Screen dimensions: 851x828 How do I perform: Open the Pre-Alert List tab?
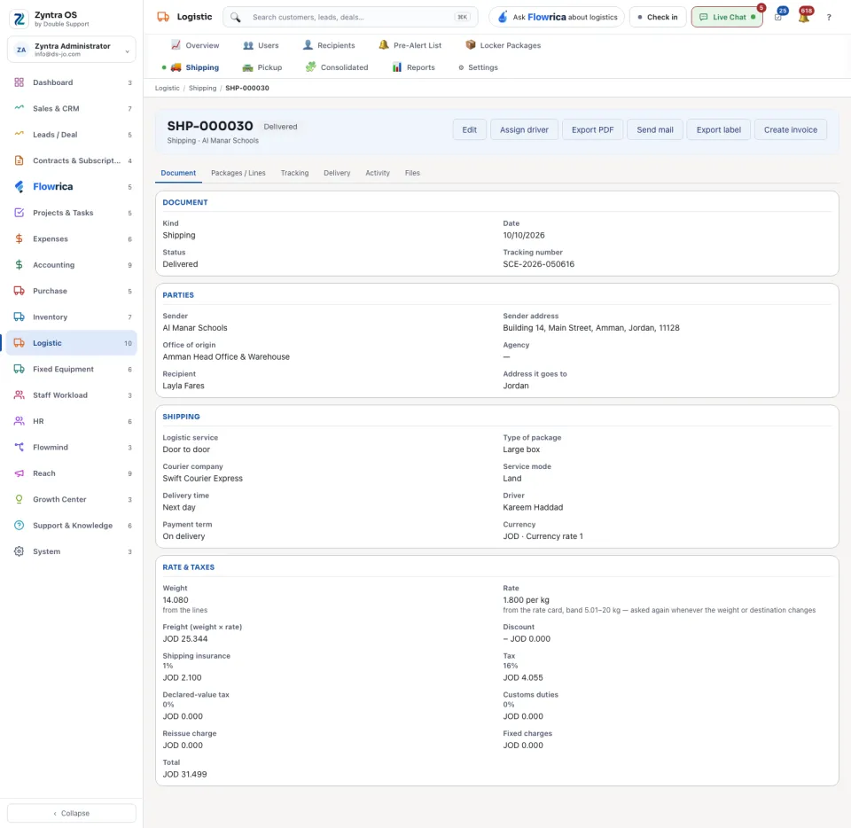pyautogui.click(x=410, y=45)
